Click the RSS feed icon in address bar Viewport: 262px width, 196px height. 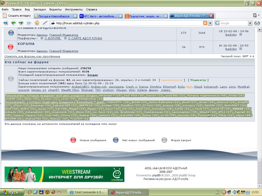205,23
